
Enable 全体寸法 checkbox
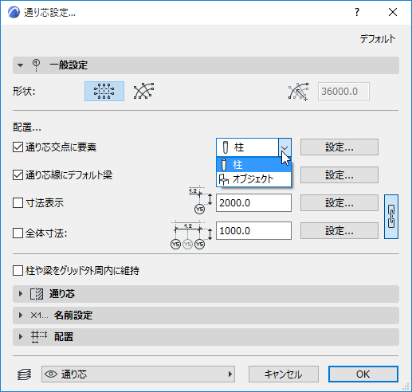18,233
